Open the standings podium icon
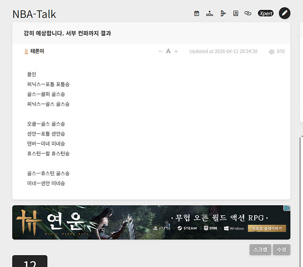Viewport: 303px width, 267px height. point(209,13)
